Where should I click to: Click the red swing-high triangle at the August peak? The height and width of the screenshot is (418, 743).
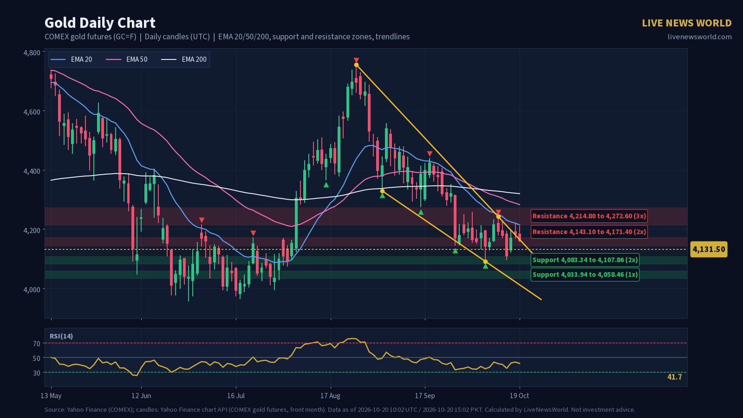click(356, 60)
